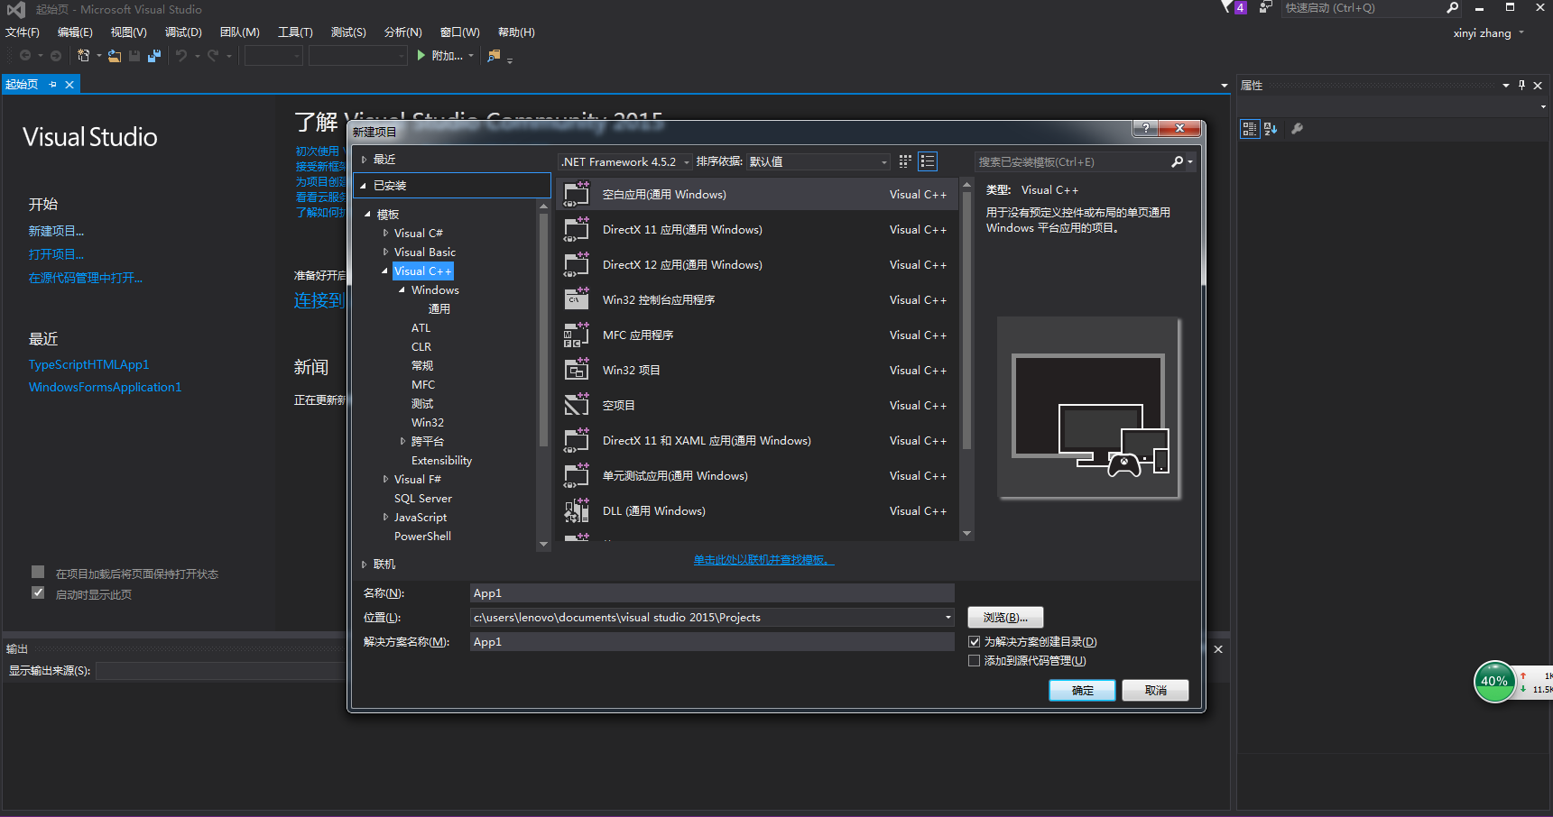Click the Open File folder toolbar icon
This screenshot has width=1553, height=817.
pyautogui.click(x=115, y=56)
